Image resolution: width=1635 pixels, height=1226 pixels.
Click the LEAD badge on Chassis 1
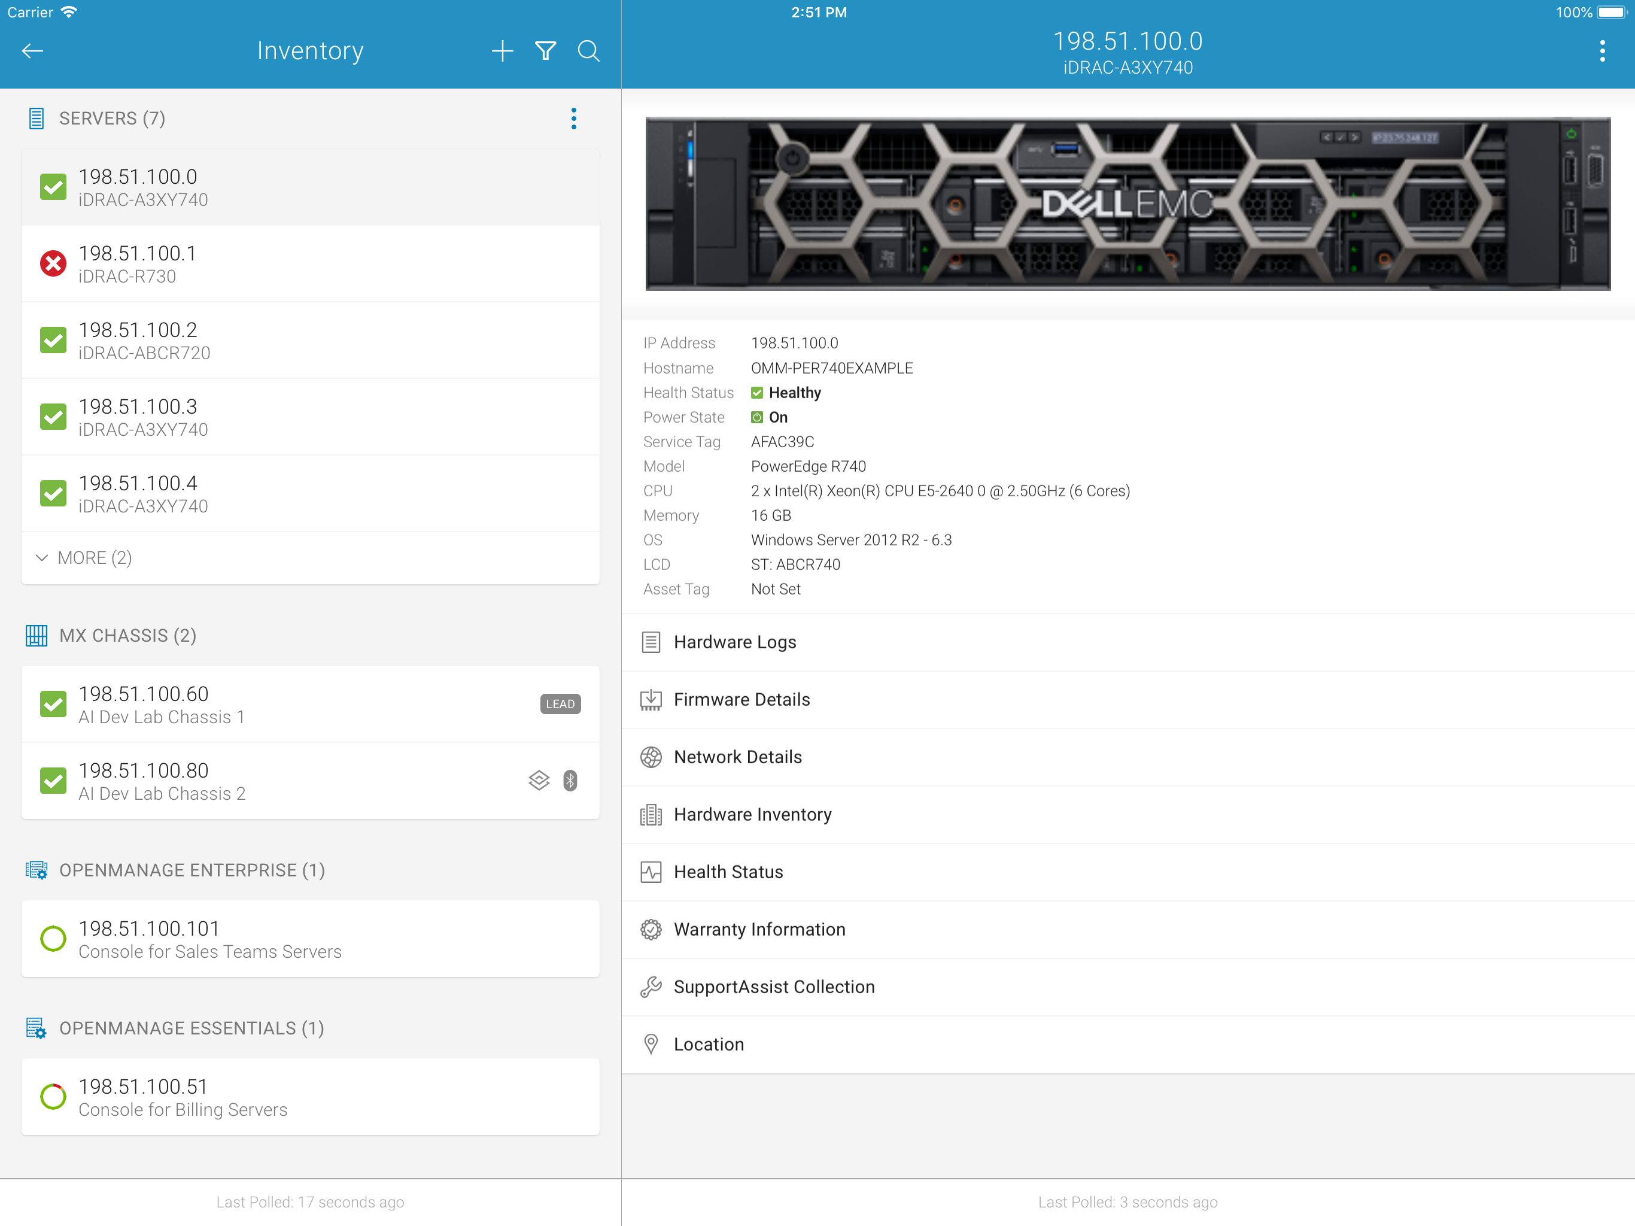click(x=560, y=704)
